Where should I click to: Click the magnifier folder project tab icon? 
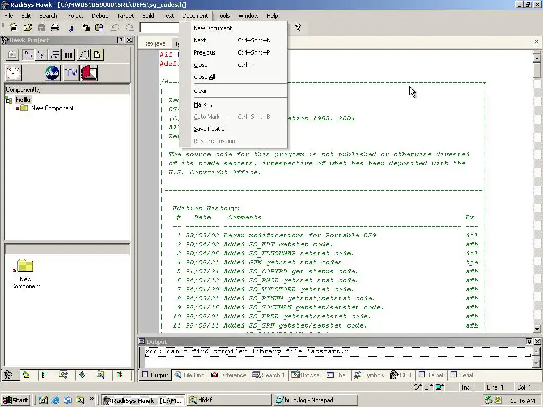tap(101, 375)
